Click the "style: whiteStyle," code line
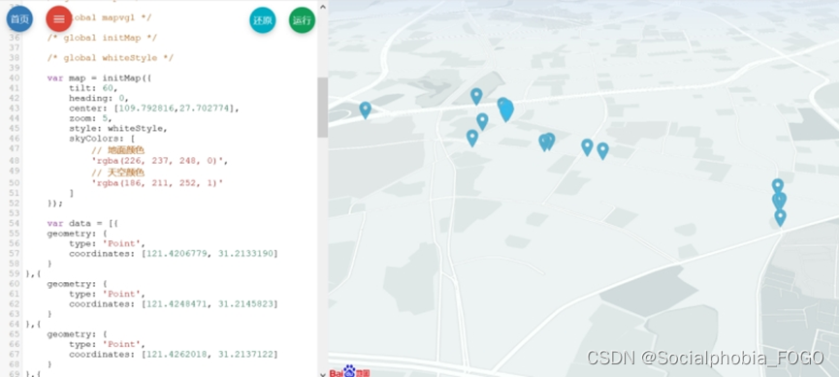 pos(117,129)
